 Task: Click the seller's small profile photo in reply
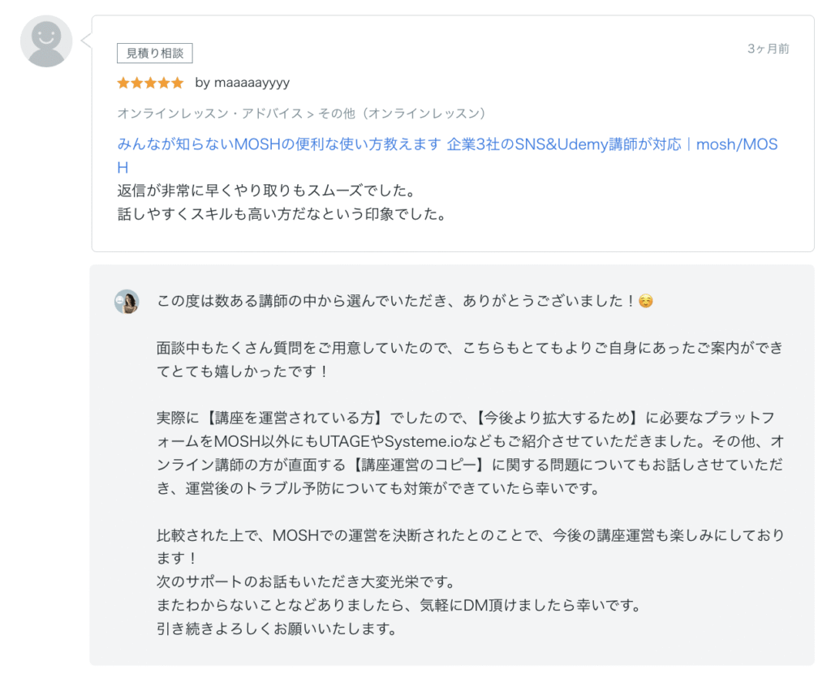(126, 302)
